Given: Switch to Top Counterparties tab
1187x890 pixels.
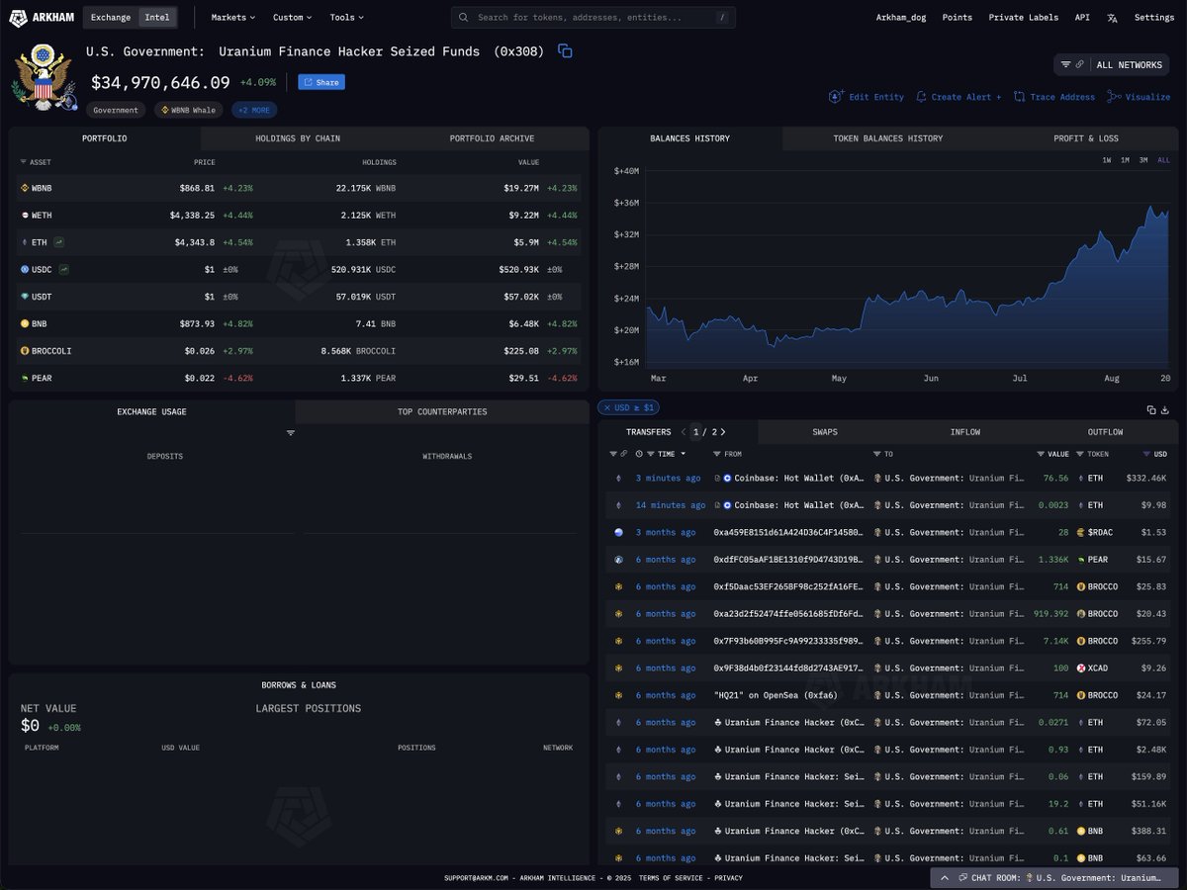Looking at the screenshot, I should (442, 411).
